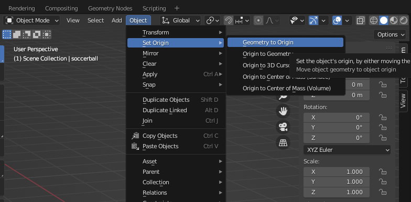The height and width of the screenshot is (202, 411).
Task: Click the hand Pan view icon
Action: click(283, 112)
